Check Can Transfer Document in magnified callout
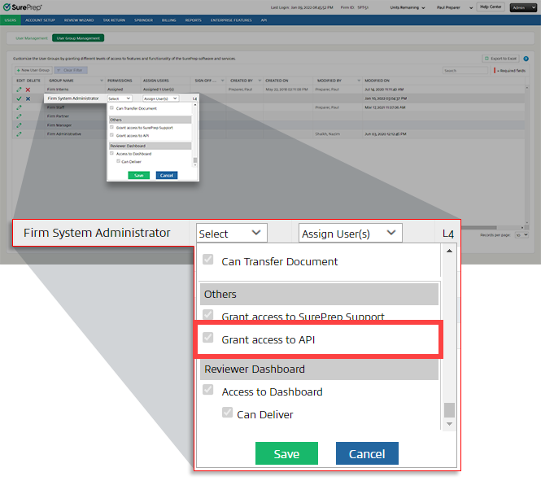Viewport: 541px width, 481px height. tap(208, 259)
